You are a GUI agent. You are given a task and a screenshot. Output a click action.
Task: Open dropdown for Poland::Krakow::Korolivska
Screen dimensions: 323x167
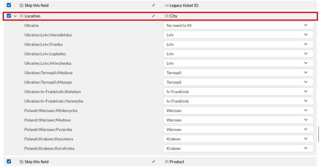tap(238, 148)
